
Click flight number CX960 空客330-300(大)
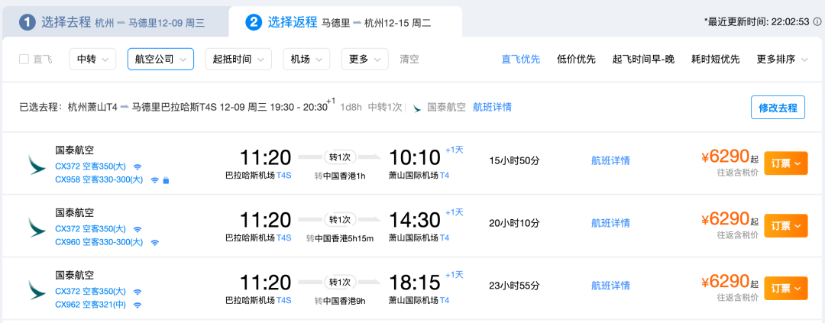[x=99, y=243]
